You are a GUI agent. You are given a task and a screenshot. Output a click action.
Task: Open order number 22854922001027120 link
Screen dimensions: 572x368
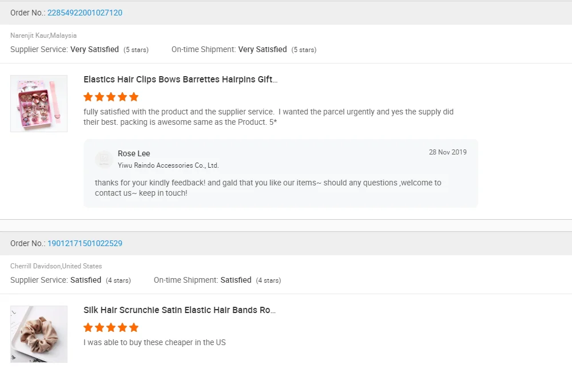pos(85,13)
